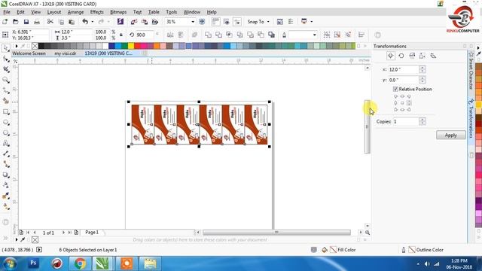Click the horizontal scrollbar

coord(276,233)
